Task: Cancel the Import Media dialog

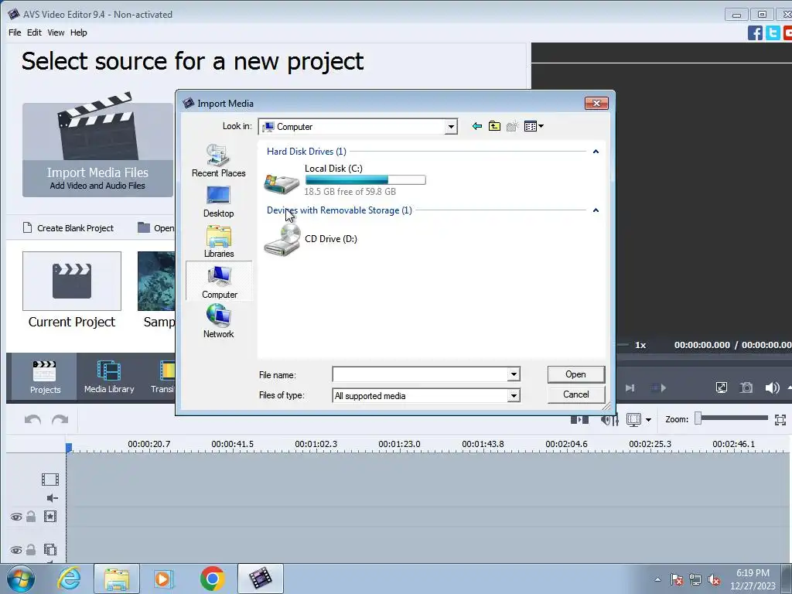Action: pyautogui.click(x=575, y=394)
